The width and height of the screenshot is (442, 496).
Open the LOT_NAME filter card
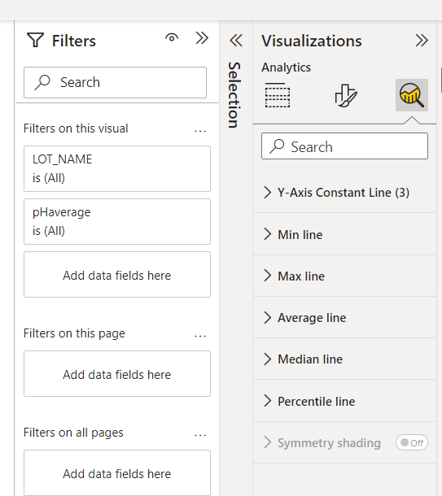coord(117,168)
